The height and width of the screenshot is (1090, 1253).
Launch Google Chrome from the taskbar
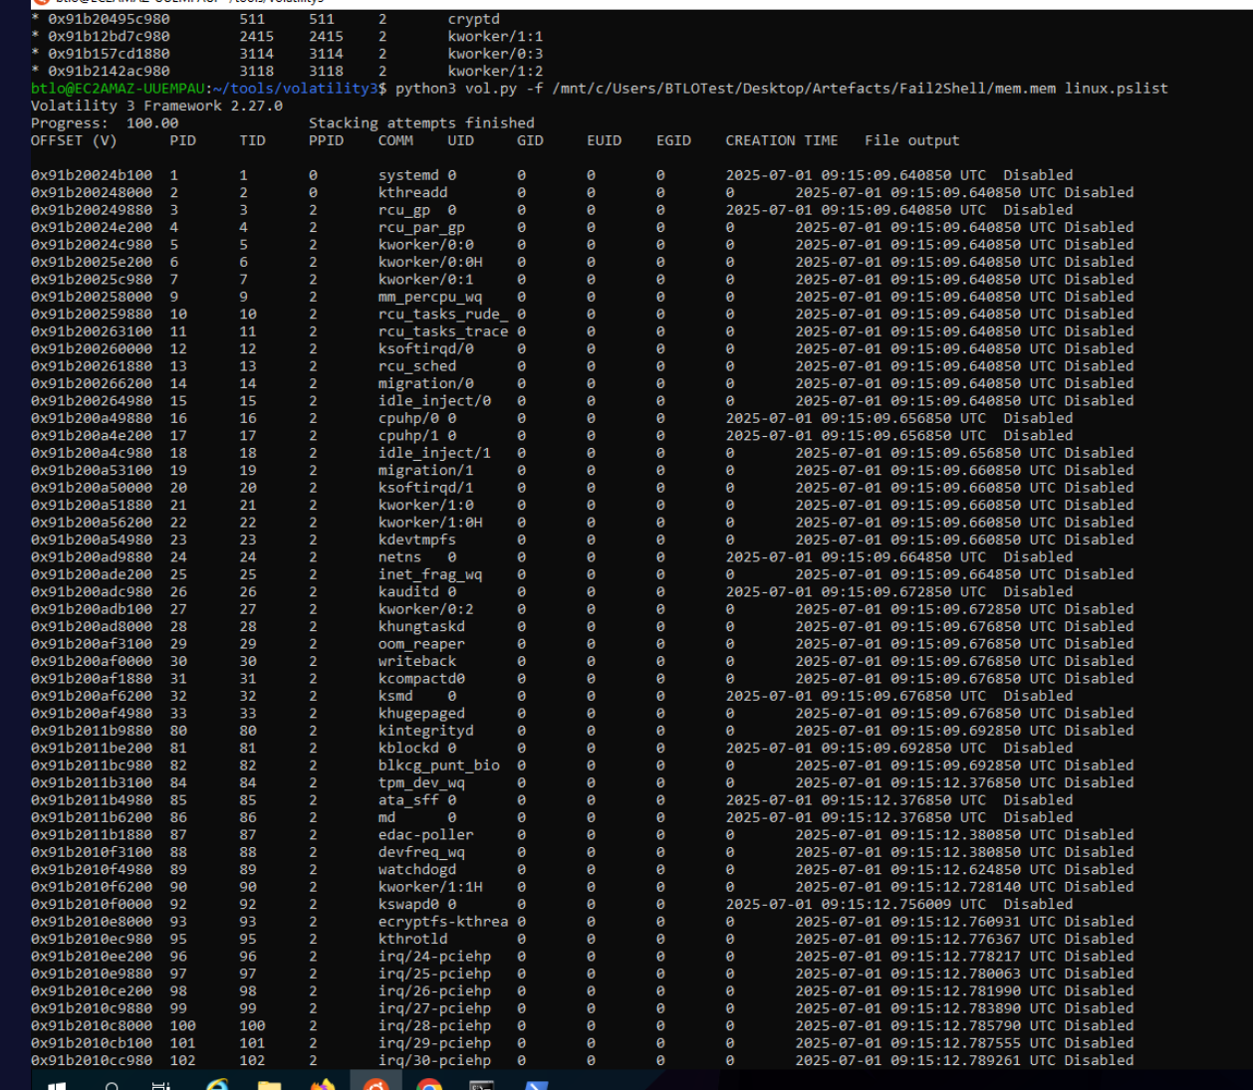429,1085
